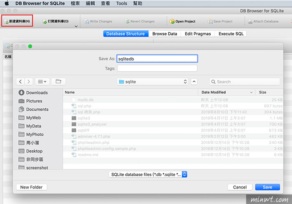The image size is (292, 204).
Task: Click Revert Changes in the toolbar
Action: tap(140, 21)
